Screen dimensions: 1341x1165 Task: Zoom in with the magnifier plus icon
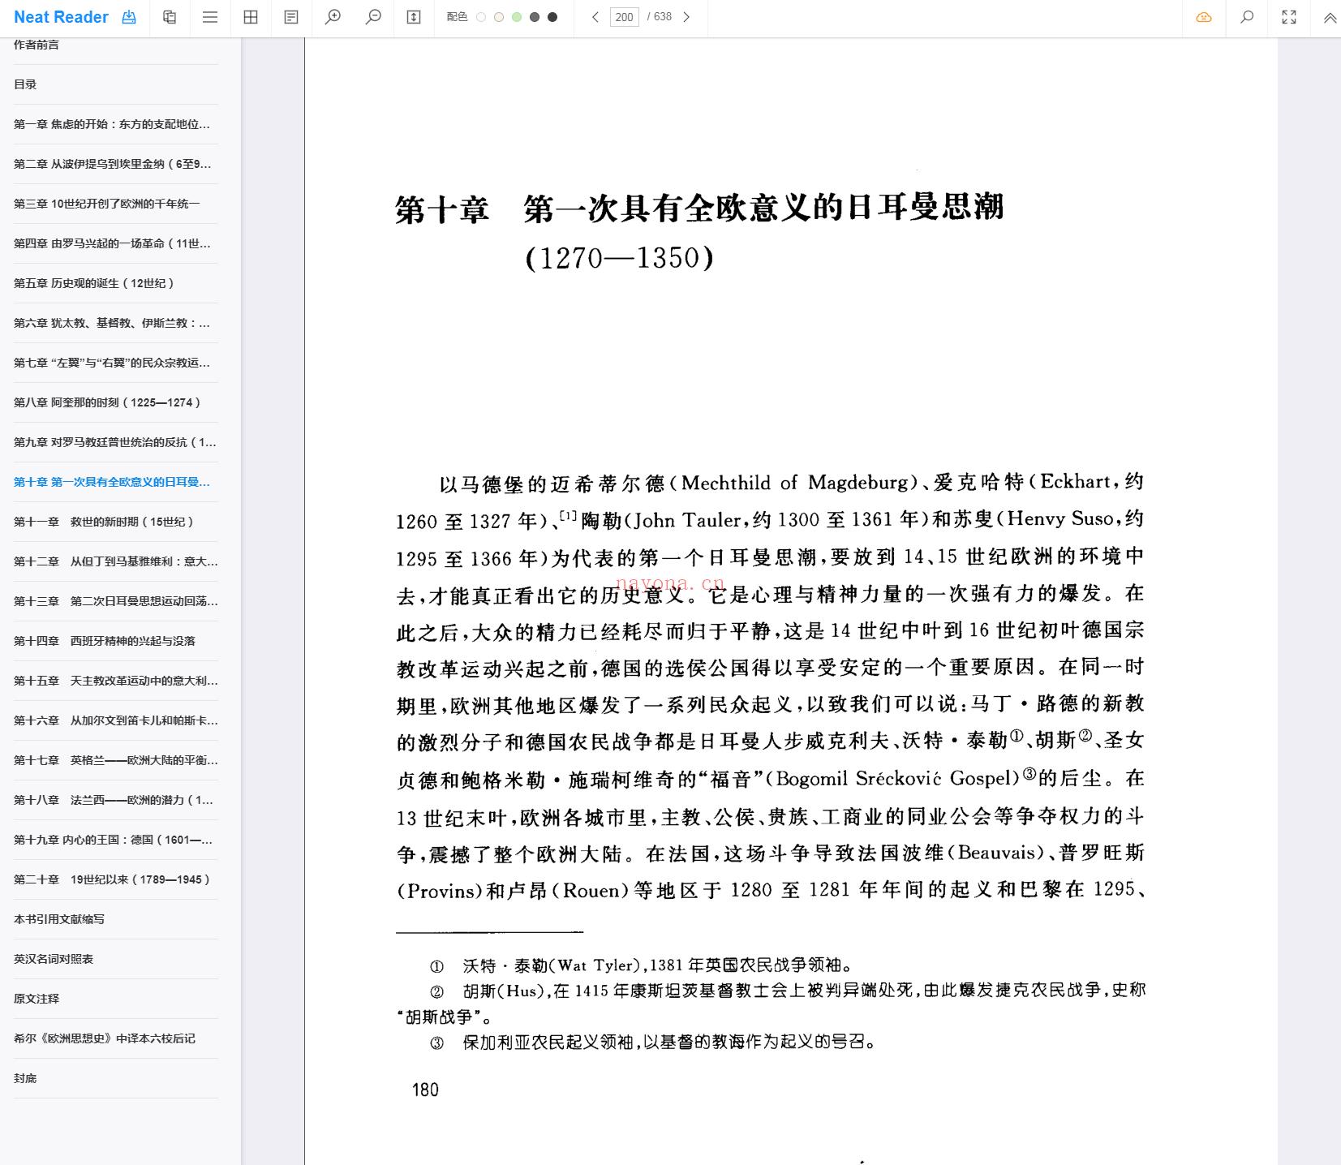point(333,17)
